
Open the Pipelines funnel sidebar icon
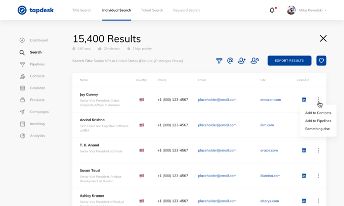click(x=22, y=64)
